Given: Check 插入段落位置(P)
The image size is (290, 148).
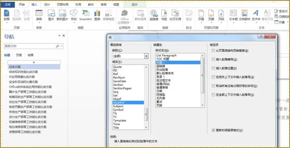Looking at the screenshot, I should (x=213, y=68).
